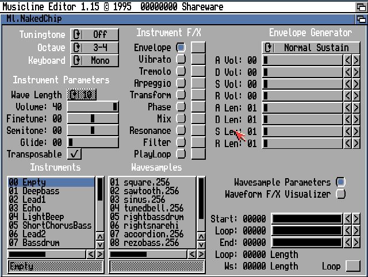This screenshot has width=368, height=277.
Task: Enable Tremolo instrument effect
Action: click(x=181, y=71)
